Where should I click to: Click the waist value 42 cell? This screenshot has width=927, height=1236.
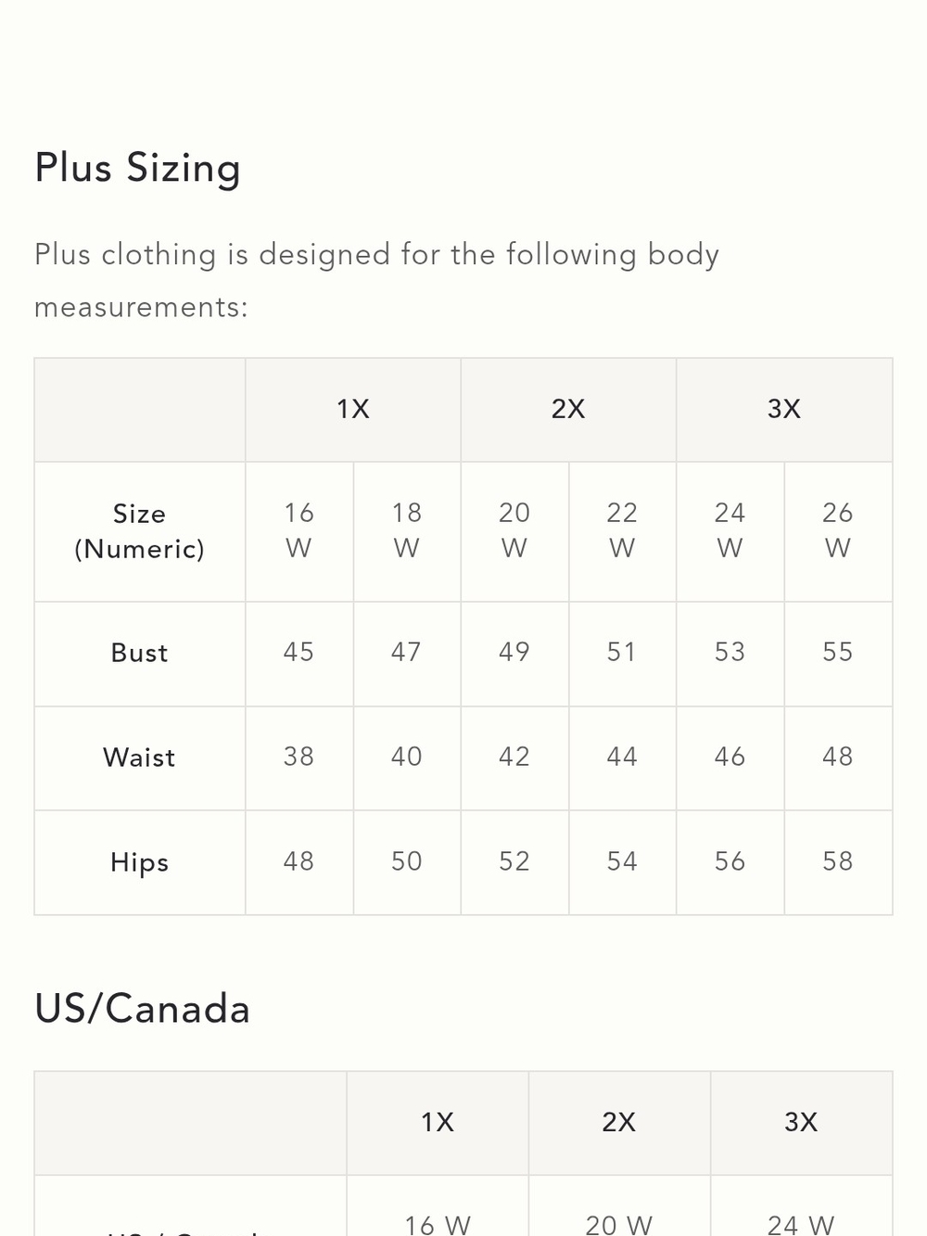tap(514, 758)
